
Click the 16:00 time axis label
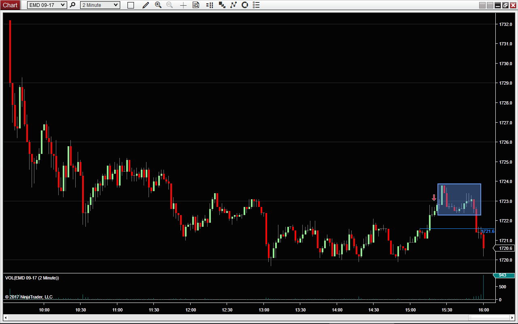(x=484, y=310)
